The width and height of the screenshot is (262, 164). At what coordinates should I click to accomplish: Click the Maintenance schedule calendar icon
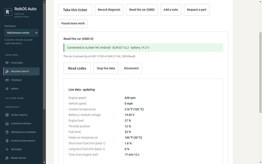tap(7, 132)
